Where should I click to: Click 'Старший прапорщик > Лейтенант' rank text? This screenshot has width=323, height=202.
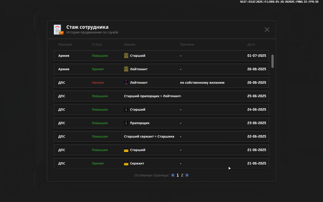(152, 96)
